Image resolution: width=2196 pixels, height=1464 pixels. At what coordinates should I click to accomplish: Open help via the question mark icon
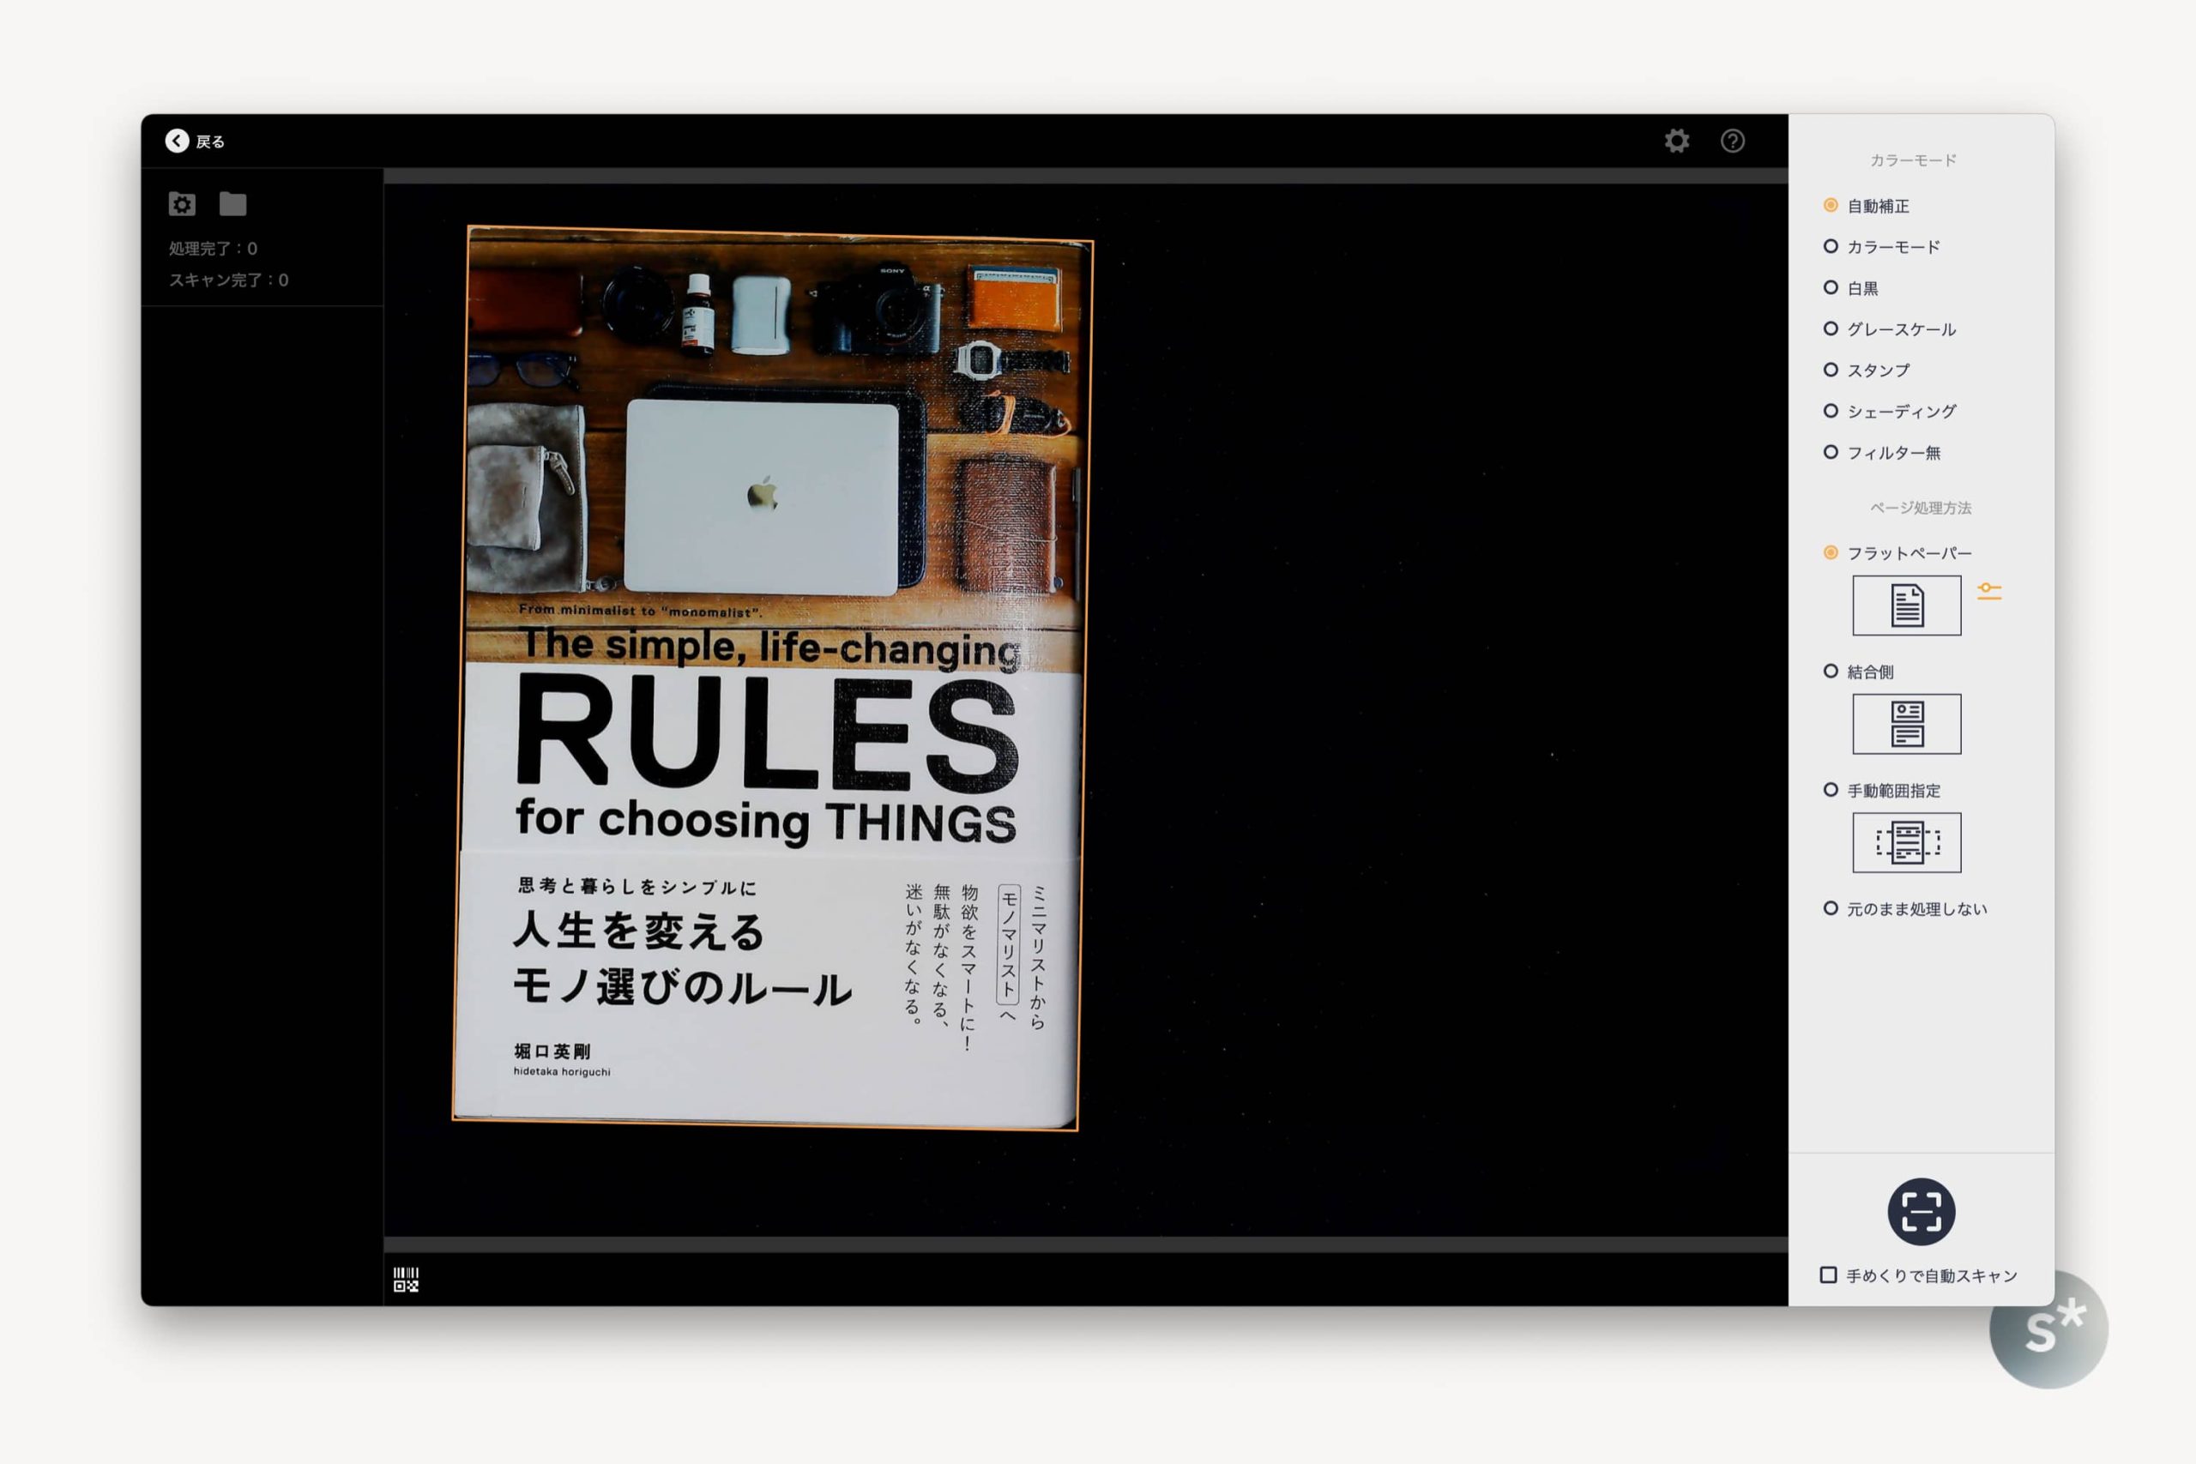coord(1733,141)
